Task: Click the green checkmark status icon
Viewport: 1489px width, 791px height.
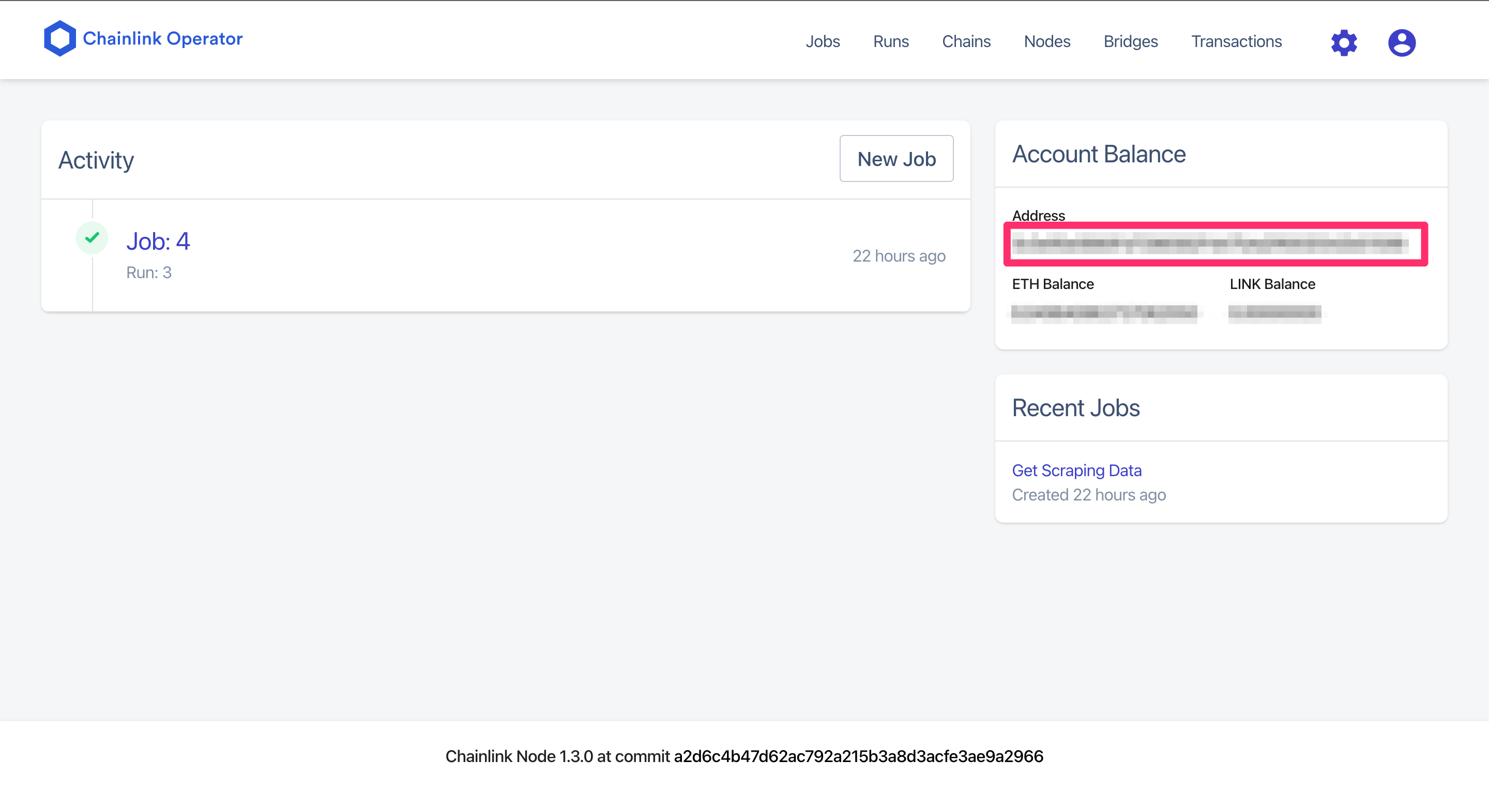Action: point(92,238)
